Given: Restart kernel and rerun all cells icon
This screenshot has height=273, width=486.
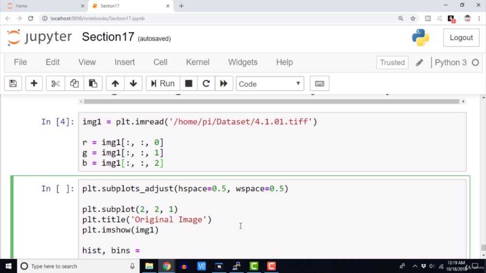Looking at the screenshot, I should click(224, 83).
